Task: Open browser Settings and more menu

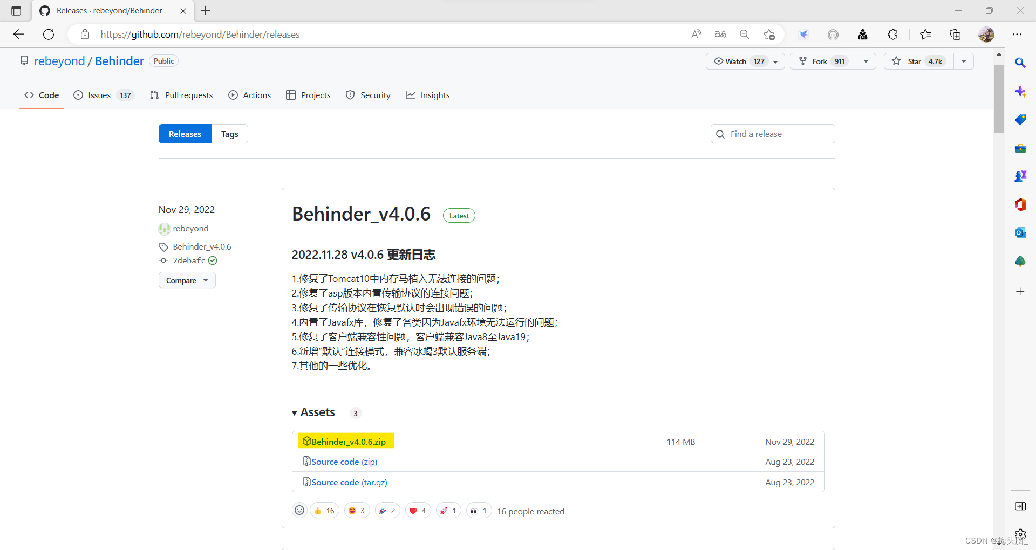Action: (1017, 35)
